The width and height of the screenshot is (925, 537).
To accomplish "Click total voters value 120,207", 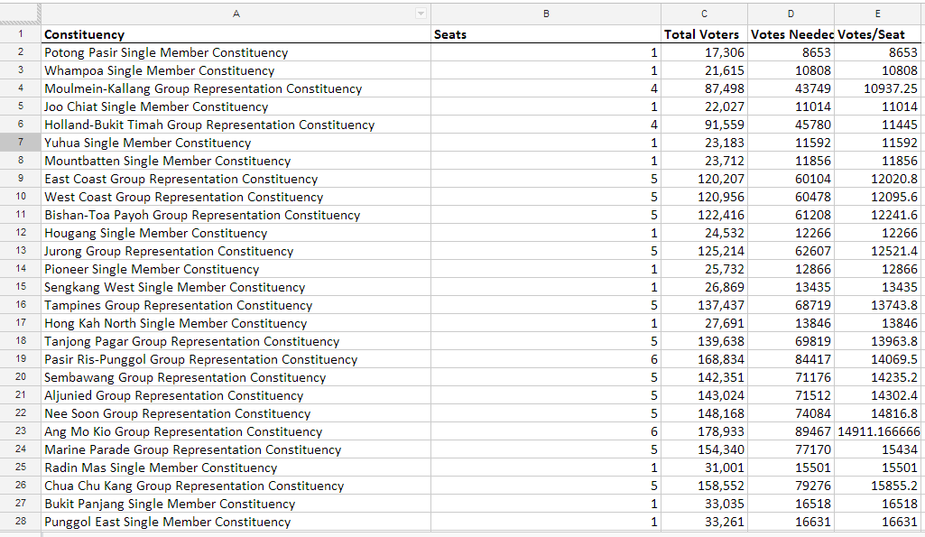I will tap(704, 179).
